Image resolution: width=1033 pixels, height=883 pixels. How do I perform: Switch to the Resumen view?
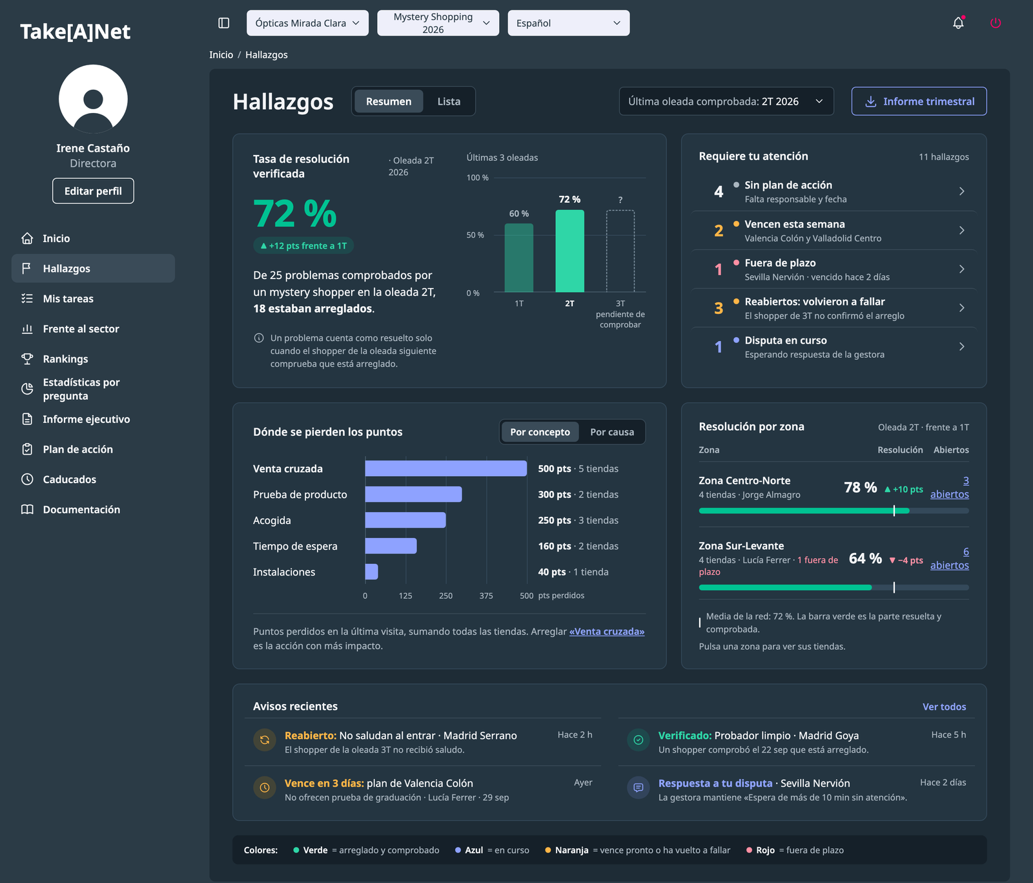tap(389, 101)
